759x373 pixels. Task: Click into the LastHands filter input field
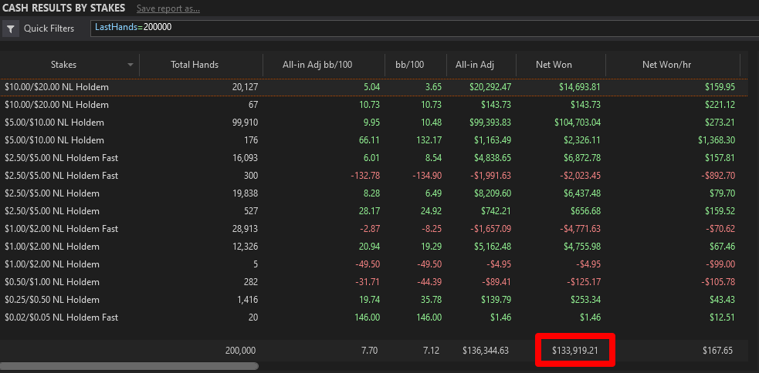pyautogui.click(x=425, y=28)
